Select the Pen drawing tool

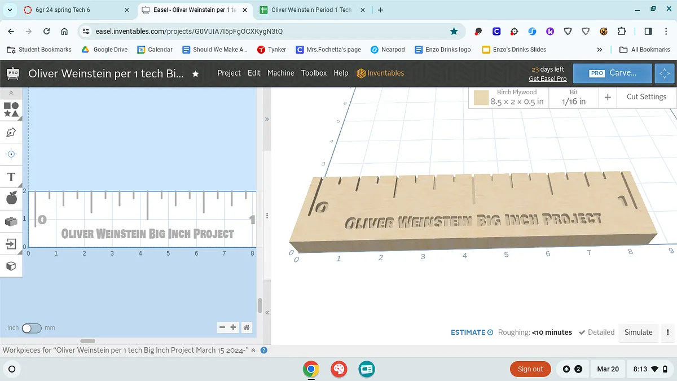(11, 133)
